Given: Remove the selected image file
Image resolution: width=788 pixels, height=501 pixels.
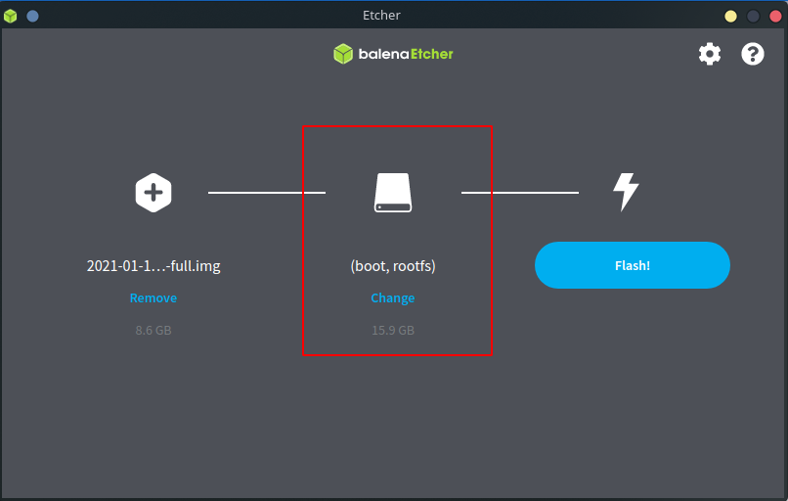Looking at the screenshot, I should (153, 297).
